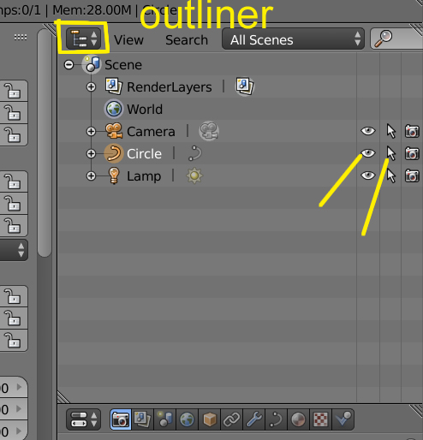
Task: Select the RenderLayers label
Action: [x=170, y=87]
